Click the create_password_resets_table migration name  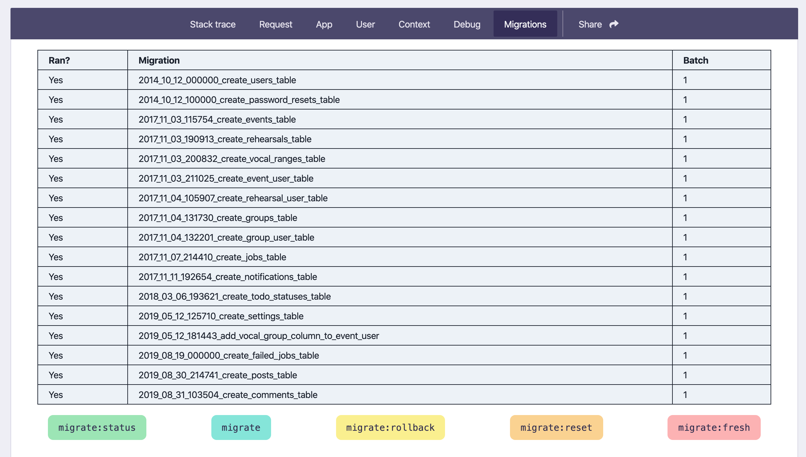[239, 100]
